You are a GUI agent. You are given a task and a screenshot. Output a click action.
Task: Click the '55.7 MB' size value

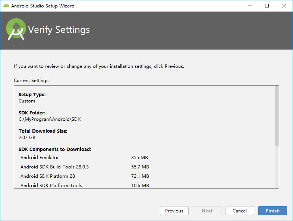(x=140, y=167)
